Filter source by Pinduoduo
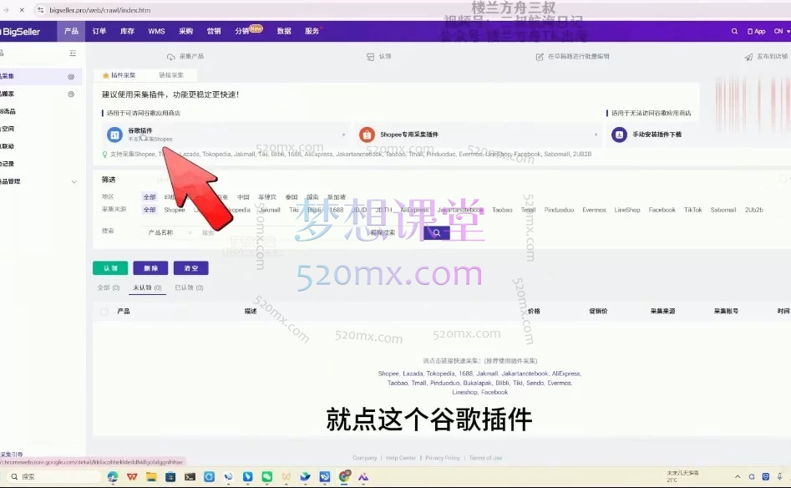The width and height of the screenshot is (791, 488). pos(559,210)
